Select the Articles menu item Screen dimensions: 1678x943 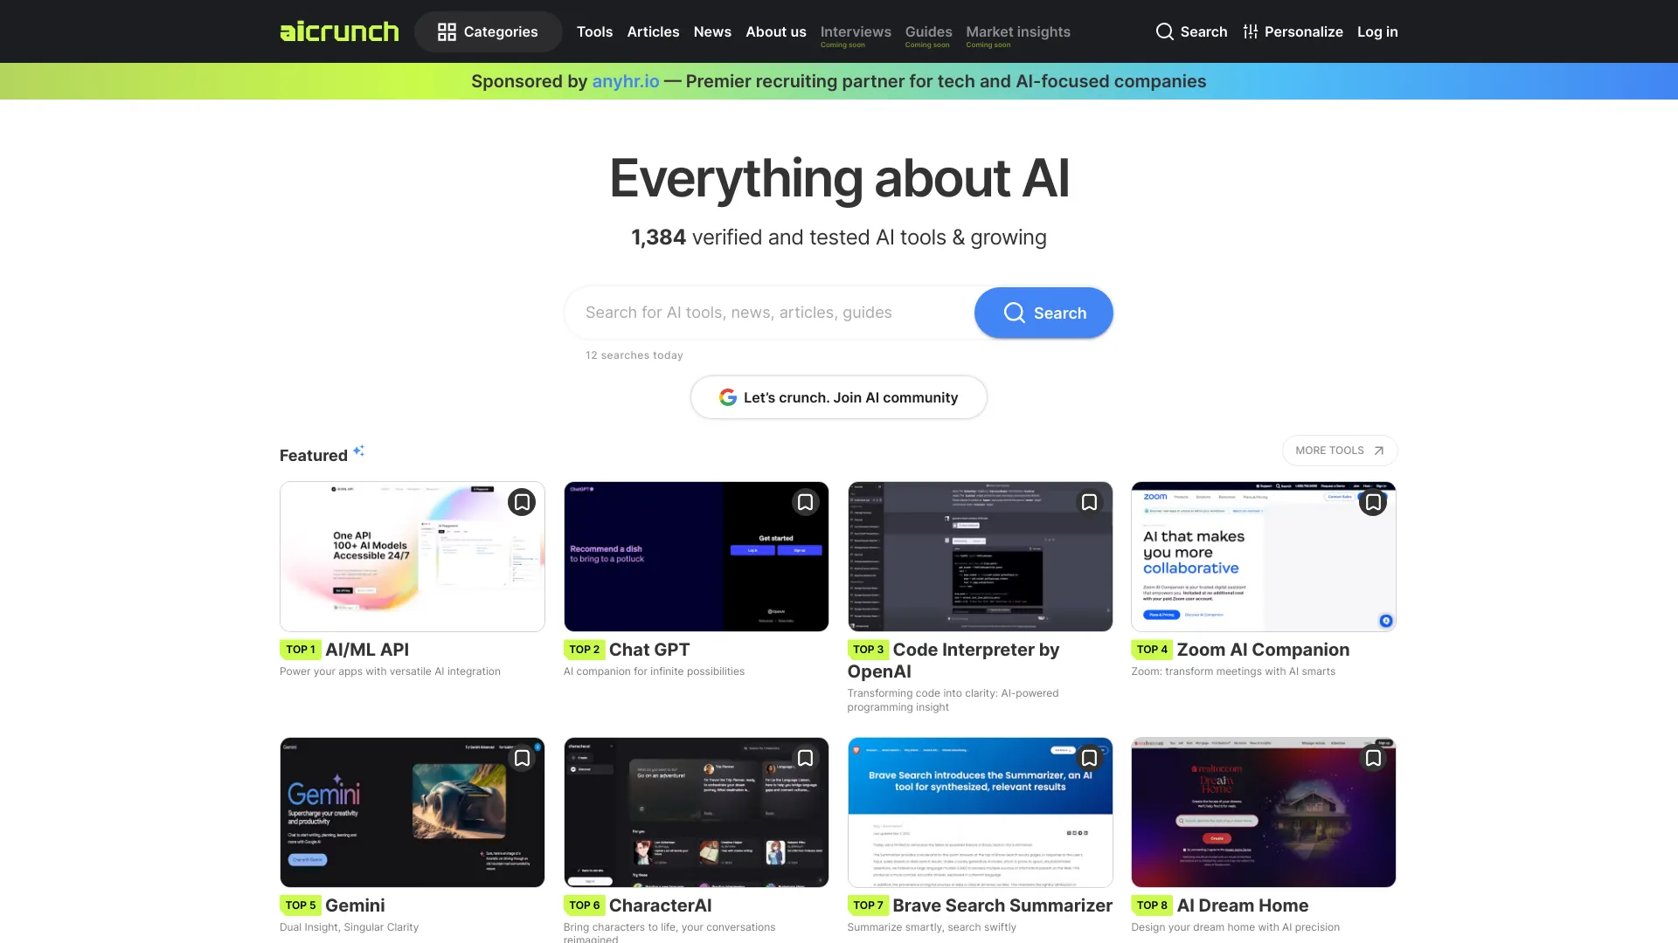654,31
